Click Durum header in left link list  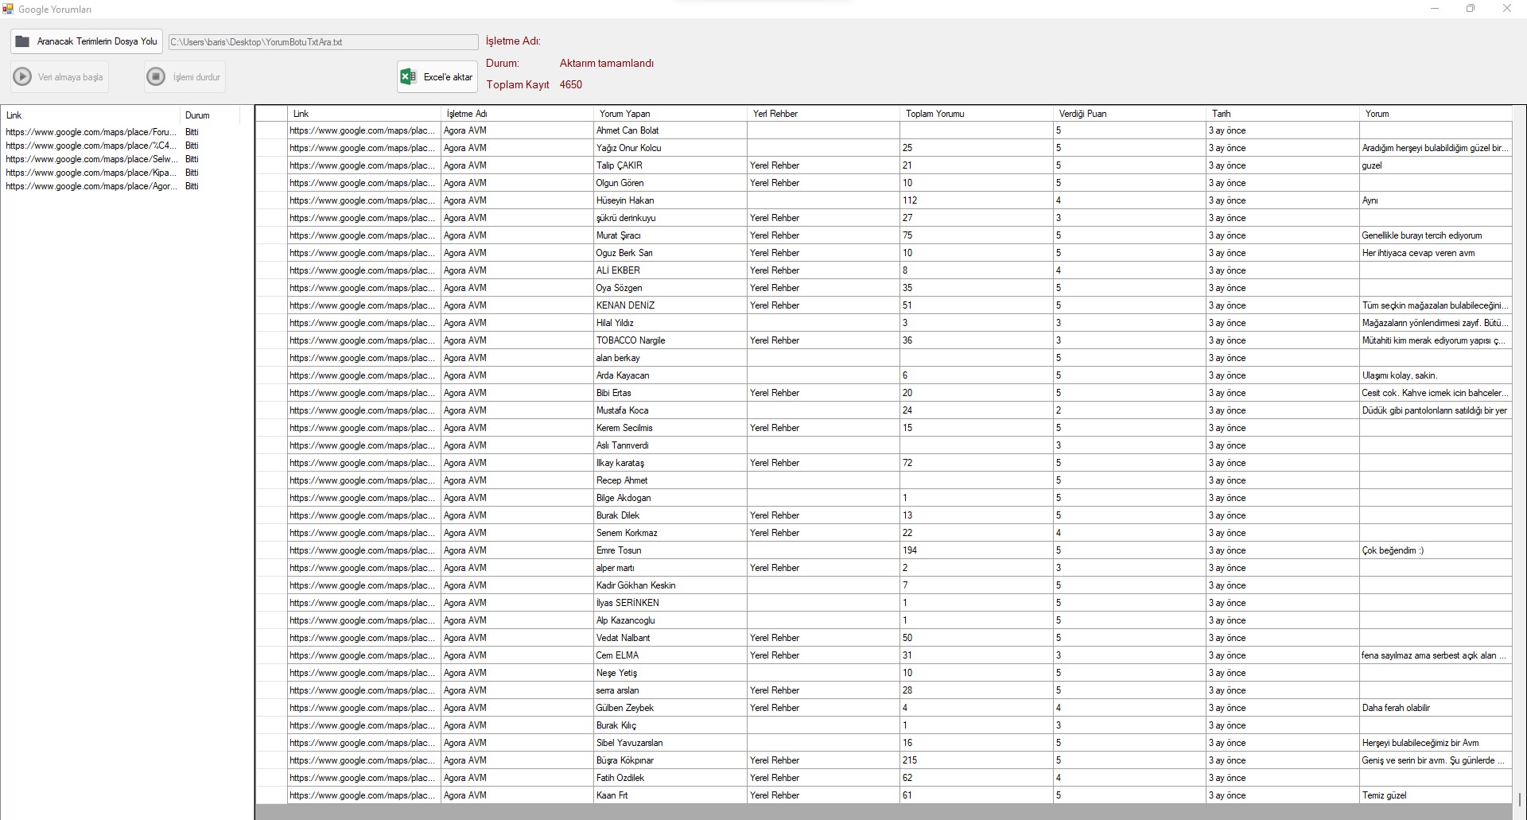(x=210, y=115)
